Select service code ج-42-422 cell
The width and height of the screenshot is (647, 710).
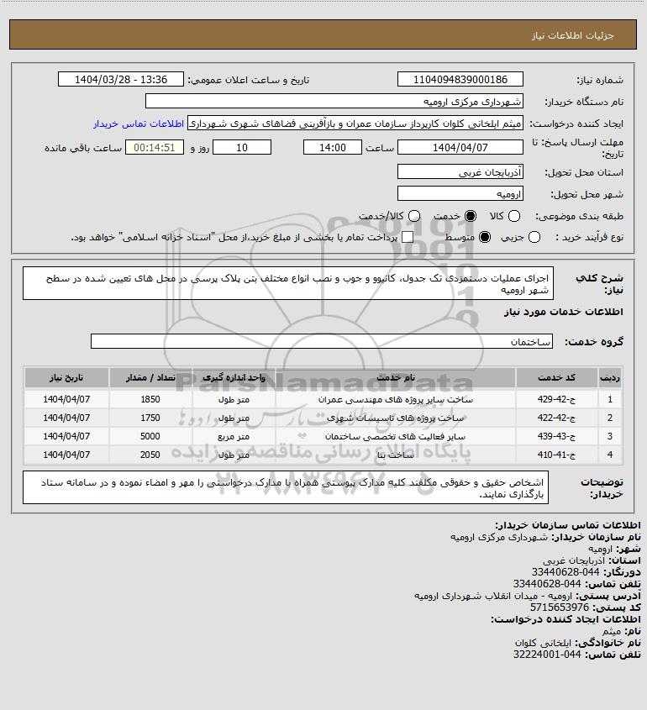556,418
